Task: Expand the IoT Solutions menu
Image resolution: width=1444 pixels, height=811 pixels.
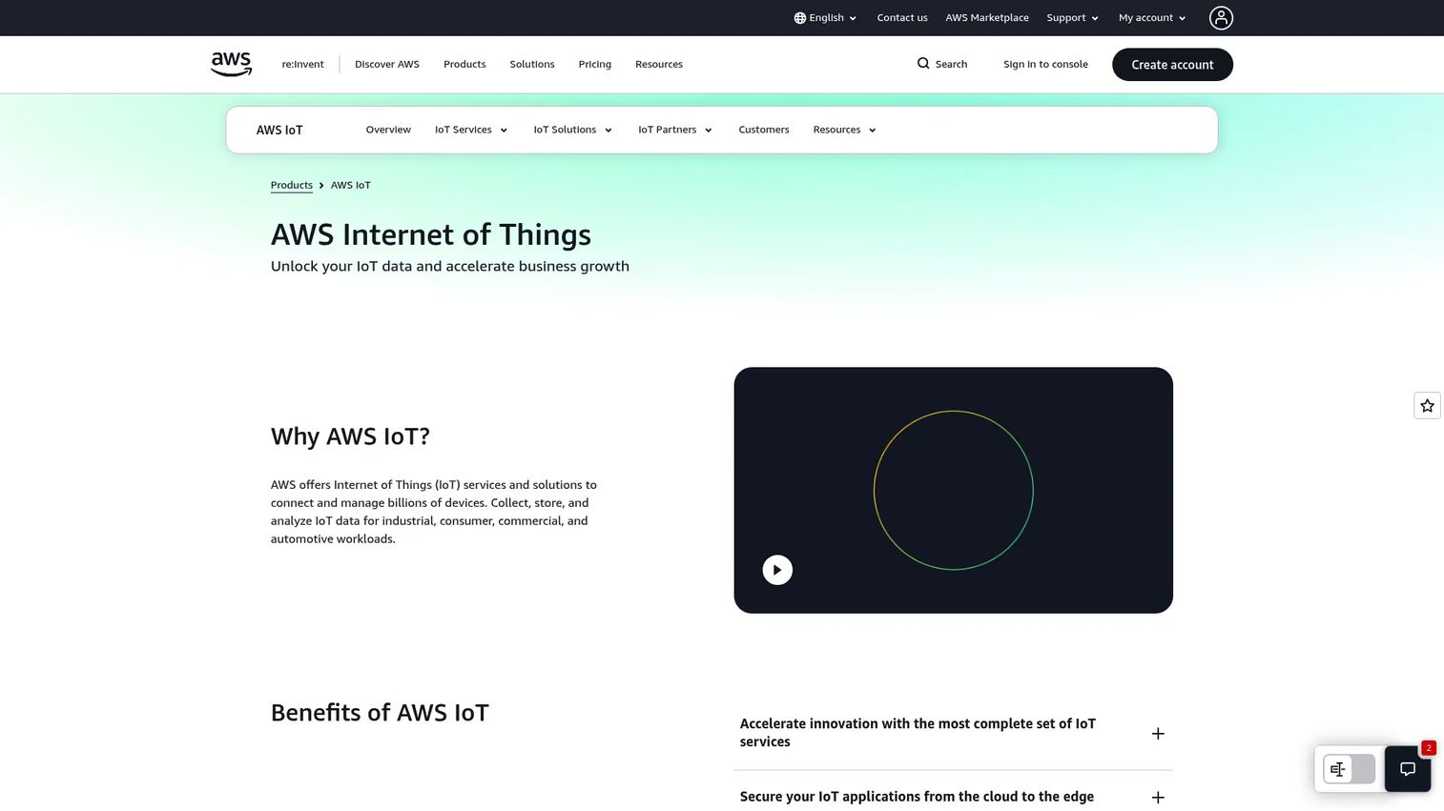Action: tap(572, 130)
